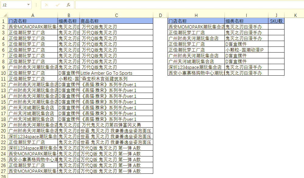304x178 pixels.
Task: Select the 小颗粒-国潮动漫IP cell in column I
Action: coord(246,50)
